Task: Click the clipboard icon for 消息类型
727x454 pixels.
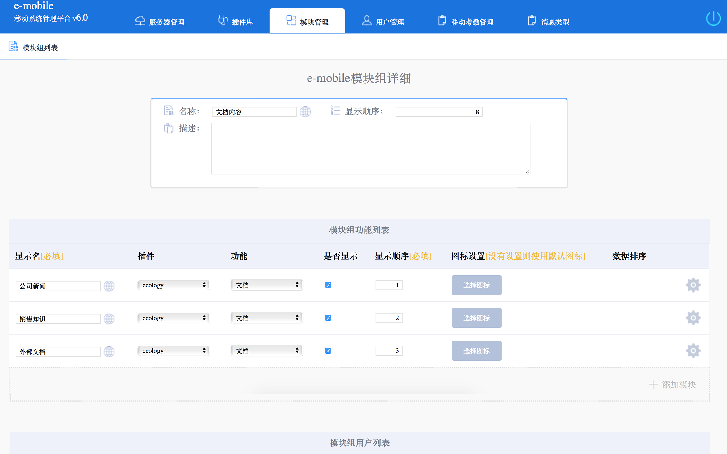Action: 532,20
